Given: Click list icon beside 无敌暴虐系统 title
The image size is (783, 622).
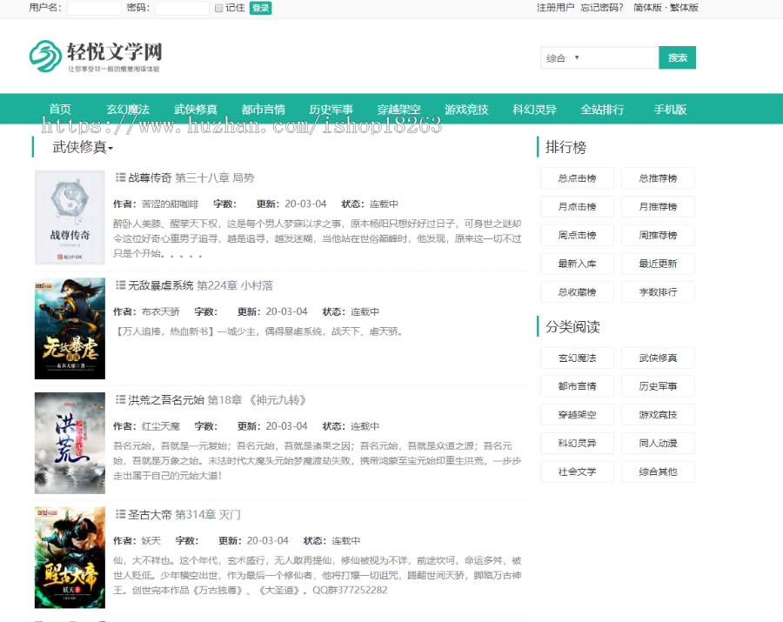Looking at the screenshot, I should coord(121,285).
